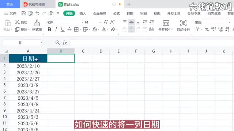Add a new document tab with plus

tap(129, 4)
